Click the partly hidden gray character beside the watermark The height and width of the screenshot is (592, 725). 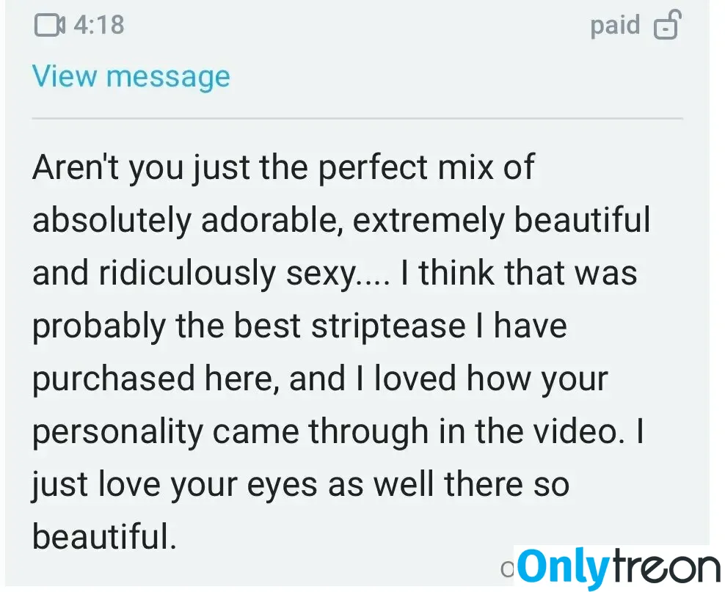(x=508, y=570)
